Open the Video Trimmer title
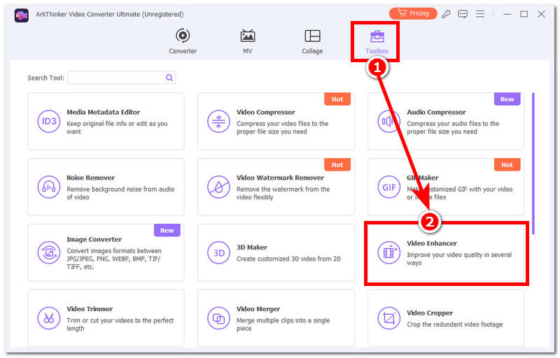 90,309
